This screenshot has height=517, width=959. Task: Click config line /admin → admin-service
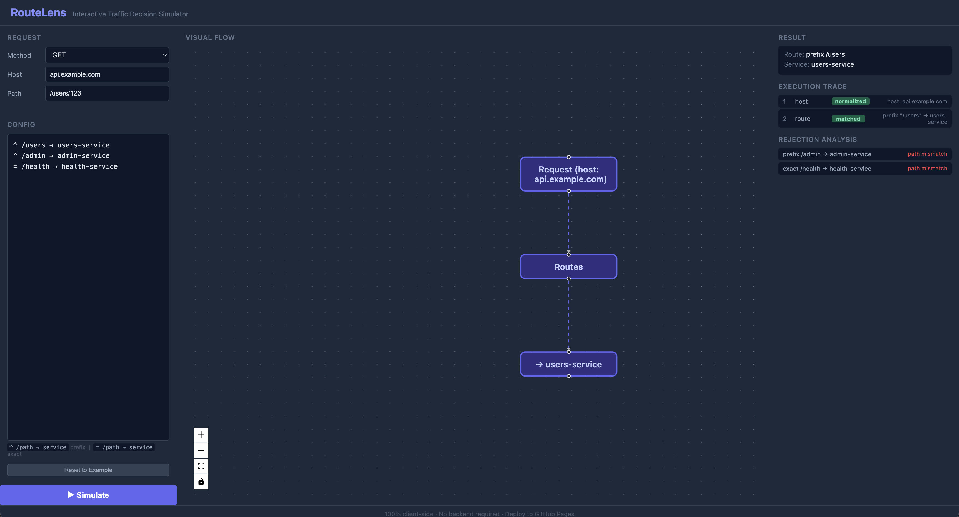61,155
